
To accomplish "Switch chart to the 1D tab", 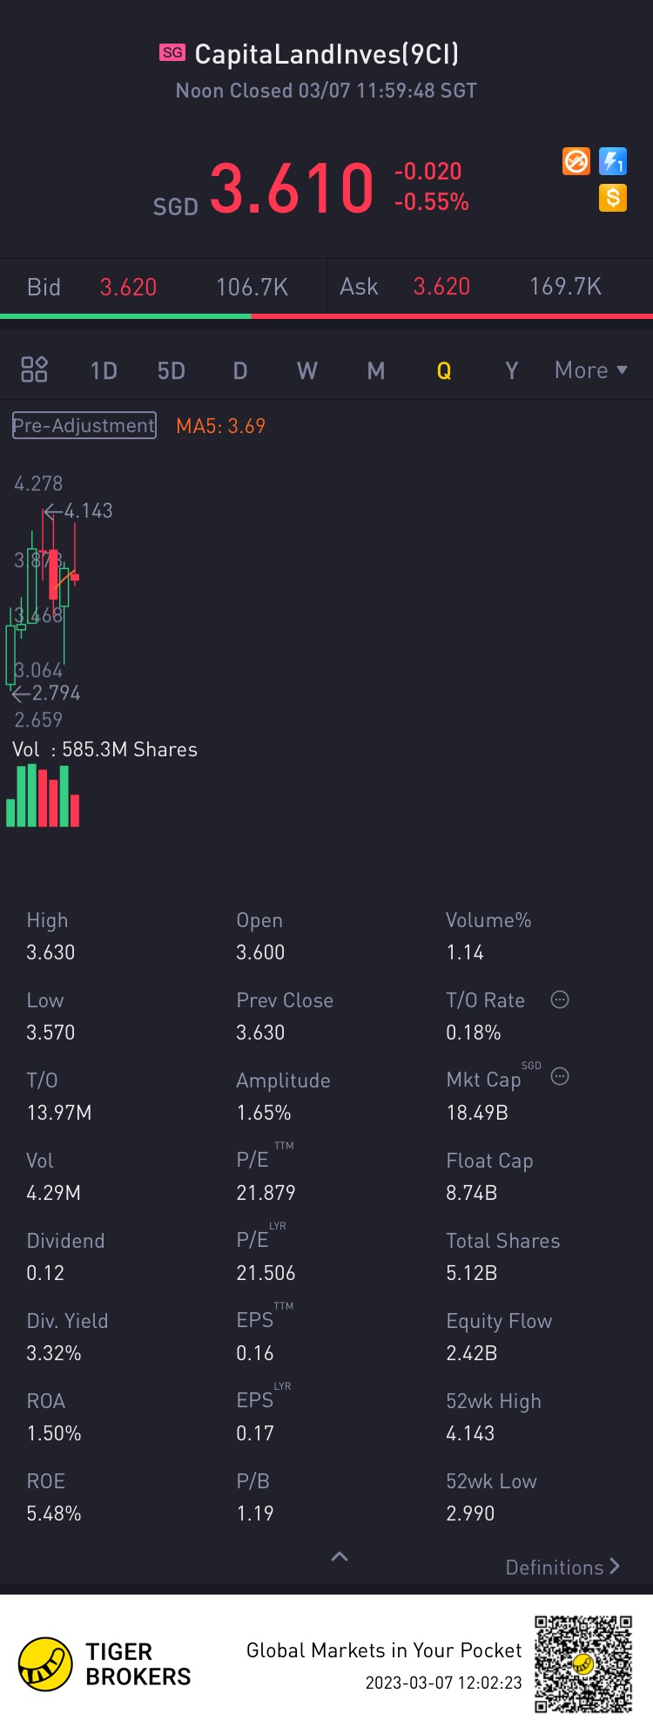I will click(x=104, y=371).
